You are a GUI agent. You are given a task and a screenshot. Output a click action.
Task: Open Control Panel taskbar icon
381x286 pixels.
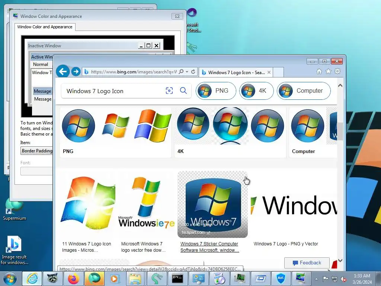coord(198,279)
